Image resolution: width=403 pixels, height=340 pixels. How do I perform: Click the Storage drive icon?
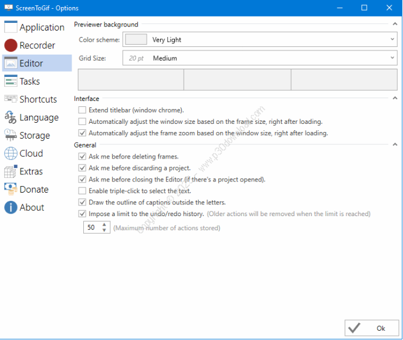(x=11, y=136)
